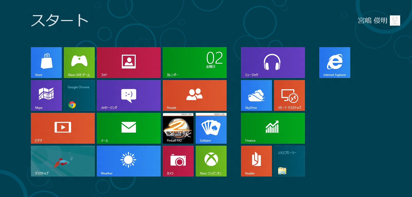Launch Internet Explorer tile

(335, 63)
